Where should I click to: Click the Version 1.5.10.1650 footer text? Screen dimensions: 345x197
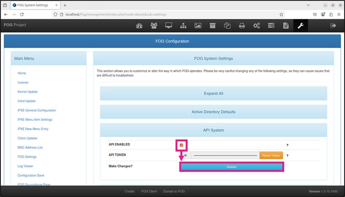(323, 192)
